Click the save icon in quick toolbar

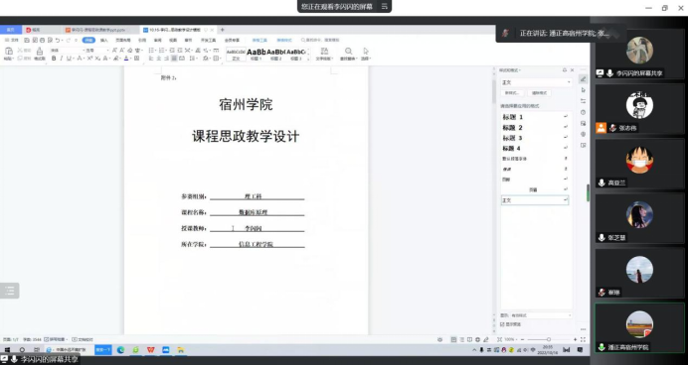27,40
